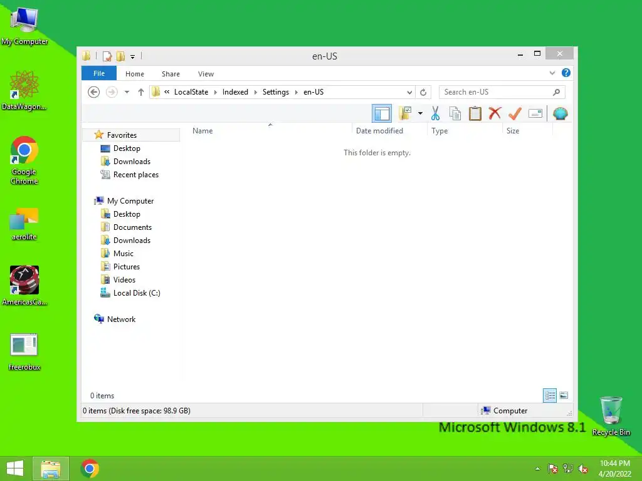Click the Paste clipboard icon

(x=475, y=113)
